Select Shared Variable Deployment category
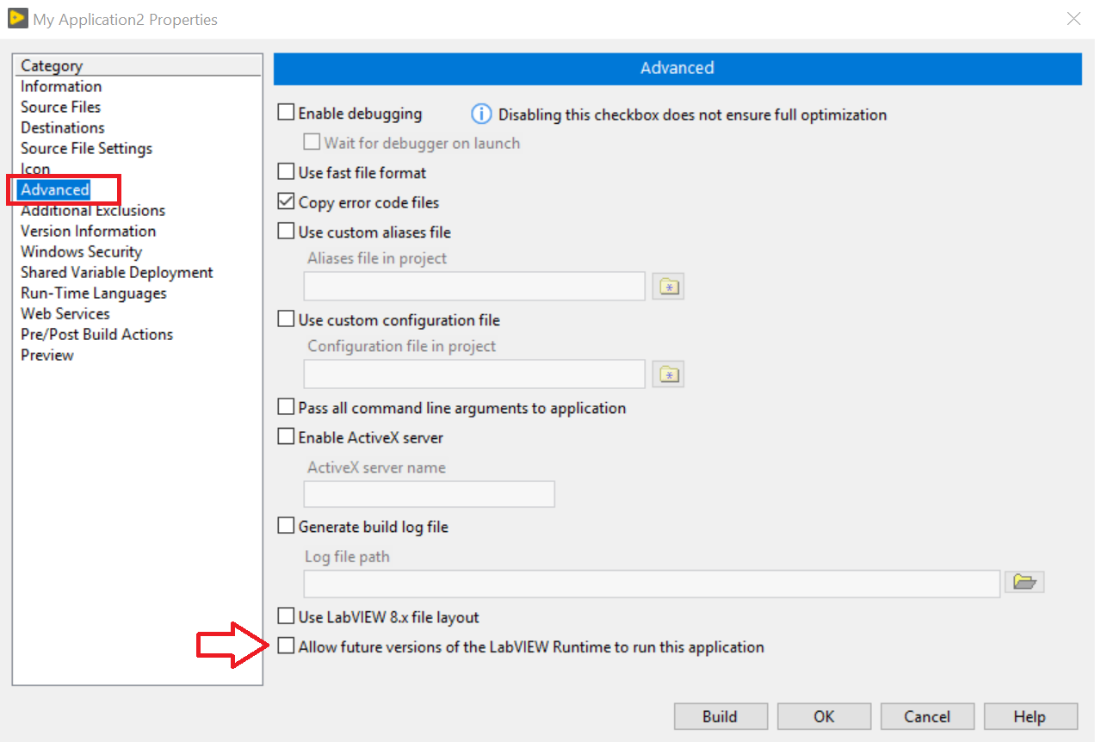The image size is (1095, 742). 117,272
